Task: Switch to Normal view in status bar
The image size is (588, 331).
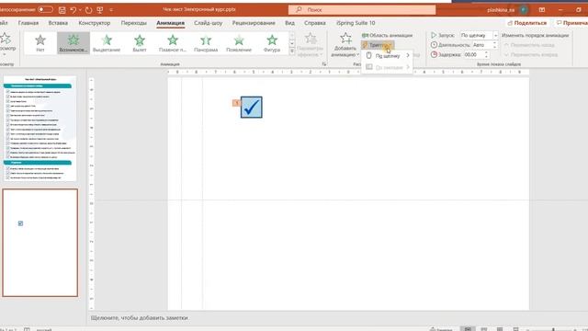Action: pos(468,329)
